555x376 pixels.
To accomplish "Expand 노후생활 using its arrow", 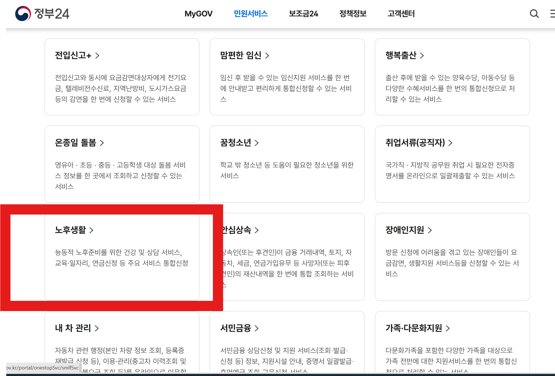I will 91,230.
